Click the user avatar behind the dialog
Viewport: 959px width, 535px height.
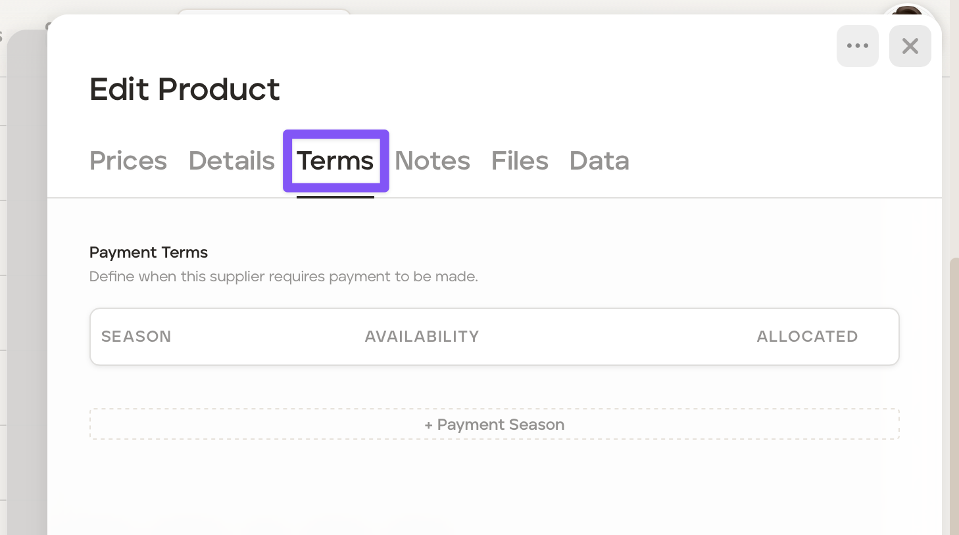click(908, 11)
